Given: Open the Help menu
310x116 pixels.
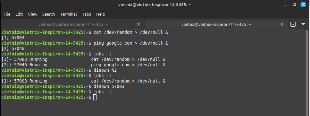Looking at the screenshot, I should pos(100,14).
